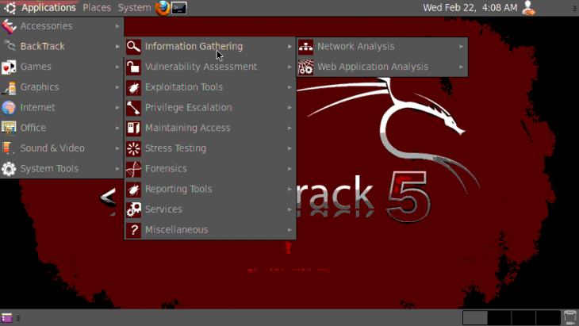
Task: Click the Internet globe icon
Action: (x=9, y=107)
